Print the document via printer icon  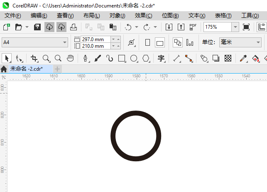pyautogui.click(x=73, y=27)
